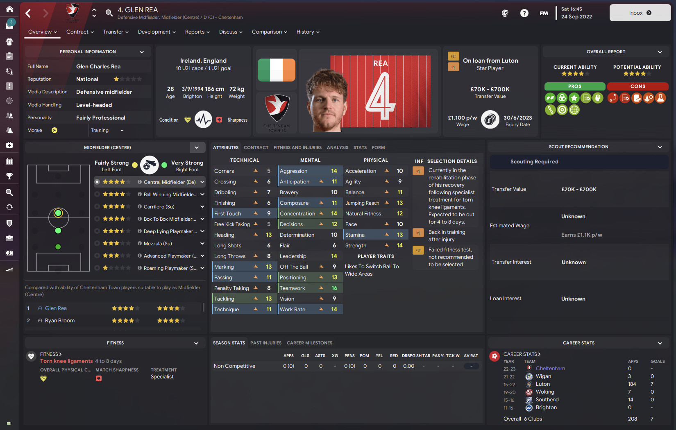Click the Cheltenham Town club badge
Viewport: 676px width, 430px height.
point(277,113)
